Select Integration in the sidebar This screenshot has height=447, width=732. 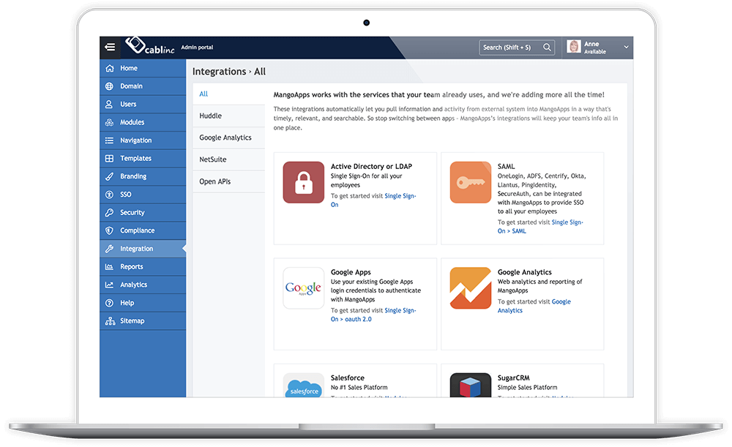[x=143, y=249]
